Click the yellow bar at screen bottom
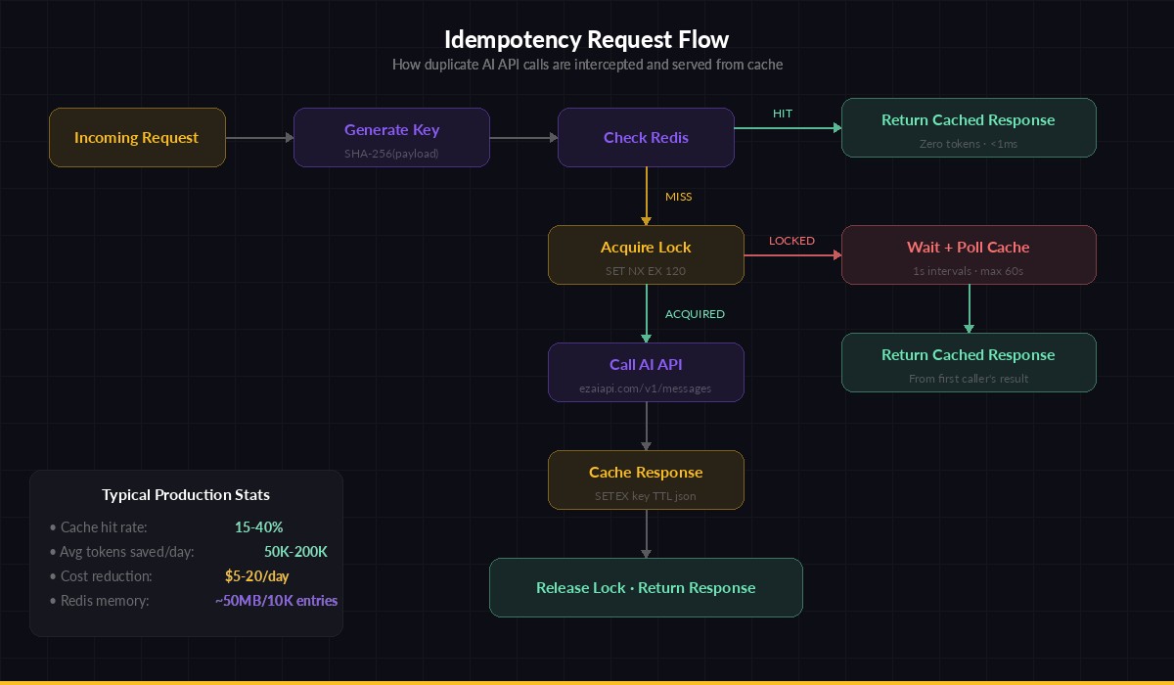The width and height of the screenshot is (1174, 685). click(587, 682)
